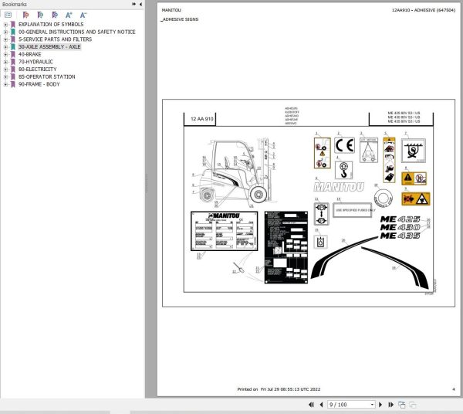The image size is (463, 414).
Task: Expand the 80-ELECTRICITY bookmark node
Action: 5,70
